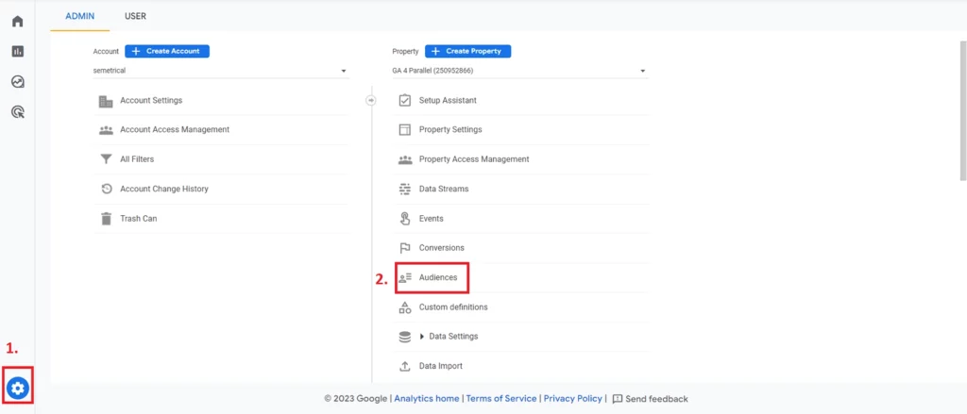
Task: Click Send feedback in the footer
Action: [x=650, y=399]
